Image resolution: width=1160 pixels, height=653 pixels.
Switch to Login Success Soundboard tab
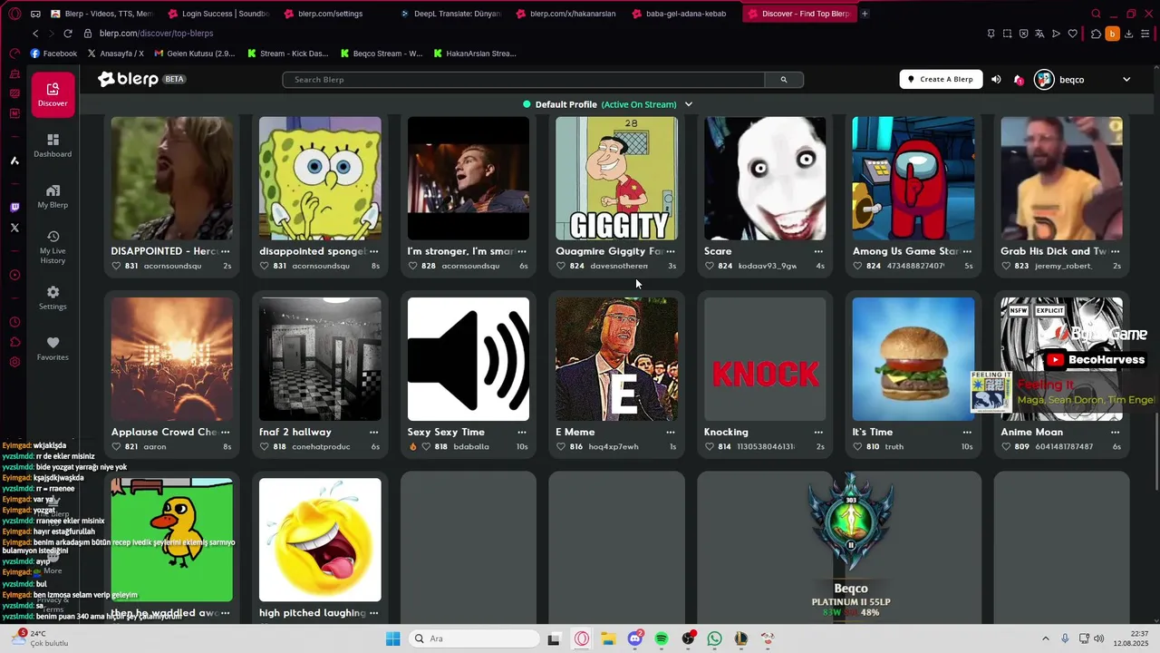[217, 14]
